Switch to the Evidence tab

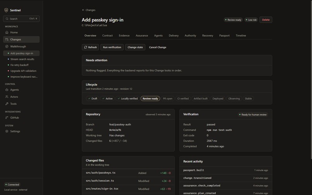click(124, 36)
